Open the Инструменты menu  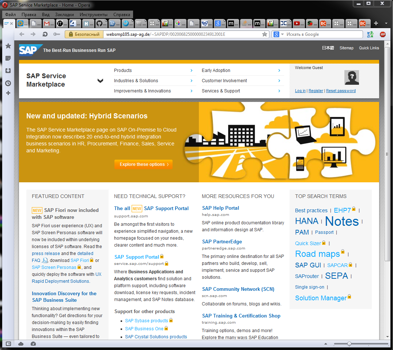click(94, 15)
